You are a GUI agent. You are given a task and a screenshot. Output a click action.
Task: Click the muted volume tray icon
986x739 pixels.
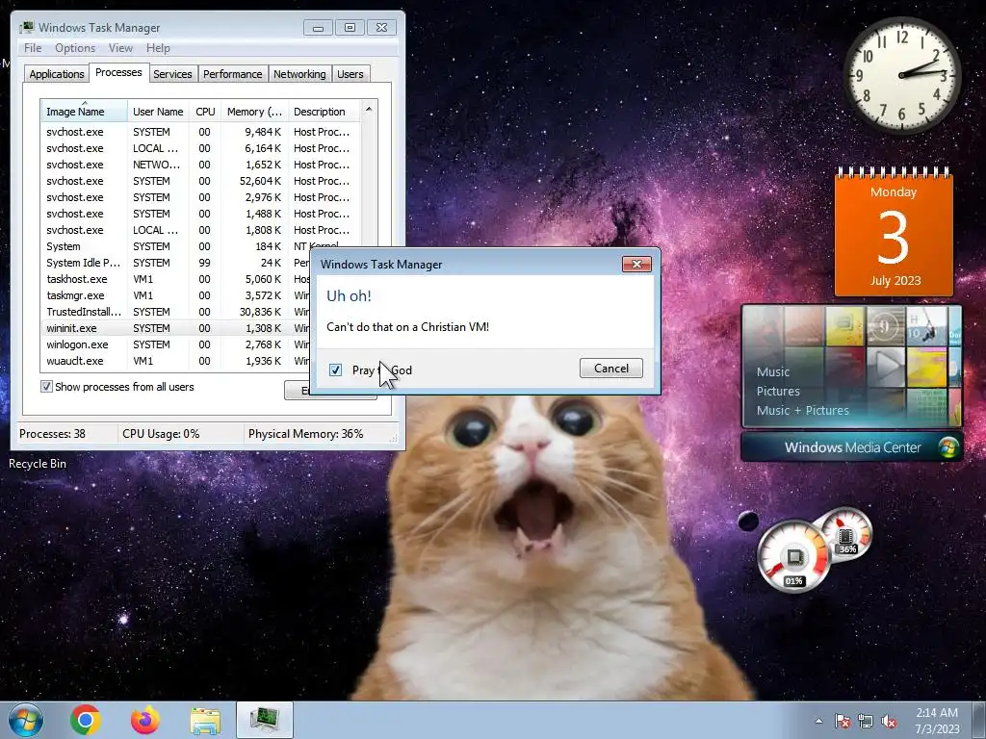click(889, 721)
